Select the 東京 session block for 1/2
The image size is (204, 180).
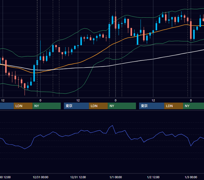[x=152, y=106]
